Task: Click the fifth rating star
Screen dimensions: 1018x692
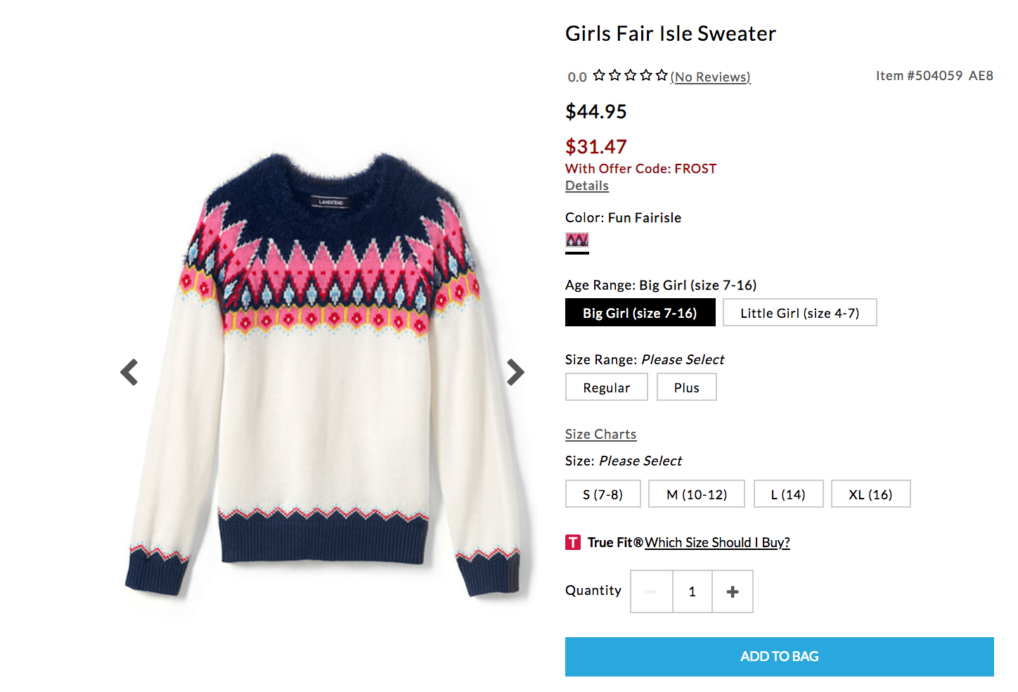Action: [662, 75]
